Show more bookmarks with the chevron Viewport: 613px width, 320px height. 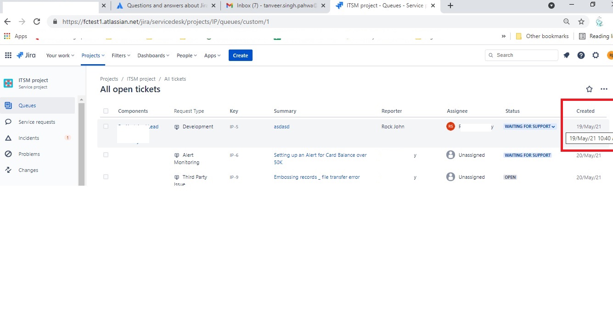point(504,36)
